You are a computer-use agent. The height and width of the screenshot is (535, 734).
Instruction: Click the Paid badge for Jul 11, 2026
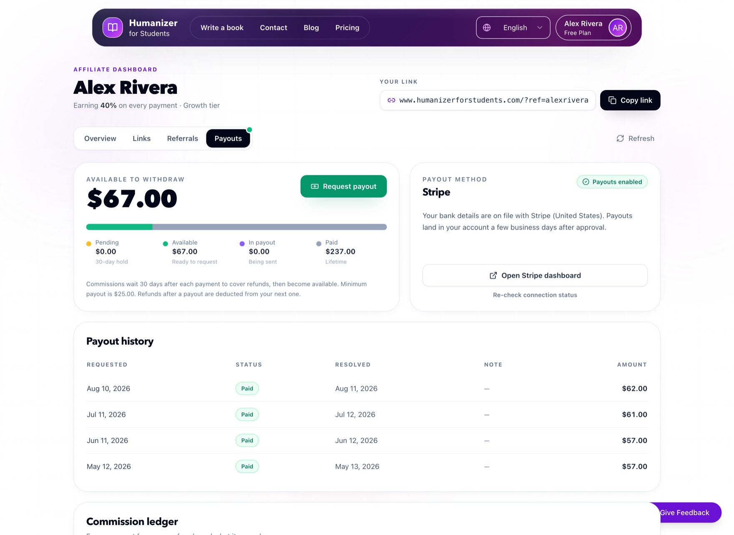coord(247,414)
